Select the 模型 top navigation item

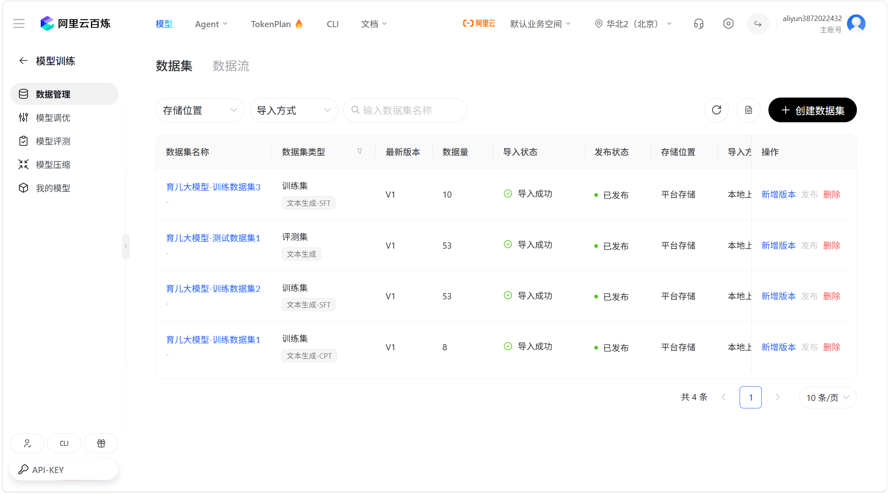[164, 24]
